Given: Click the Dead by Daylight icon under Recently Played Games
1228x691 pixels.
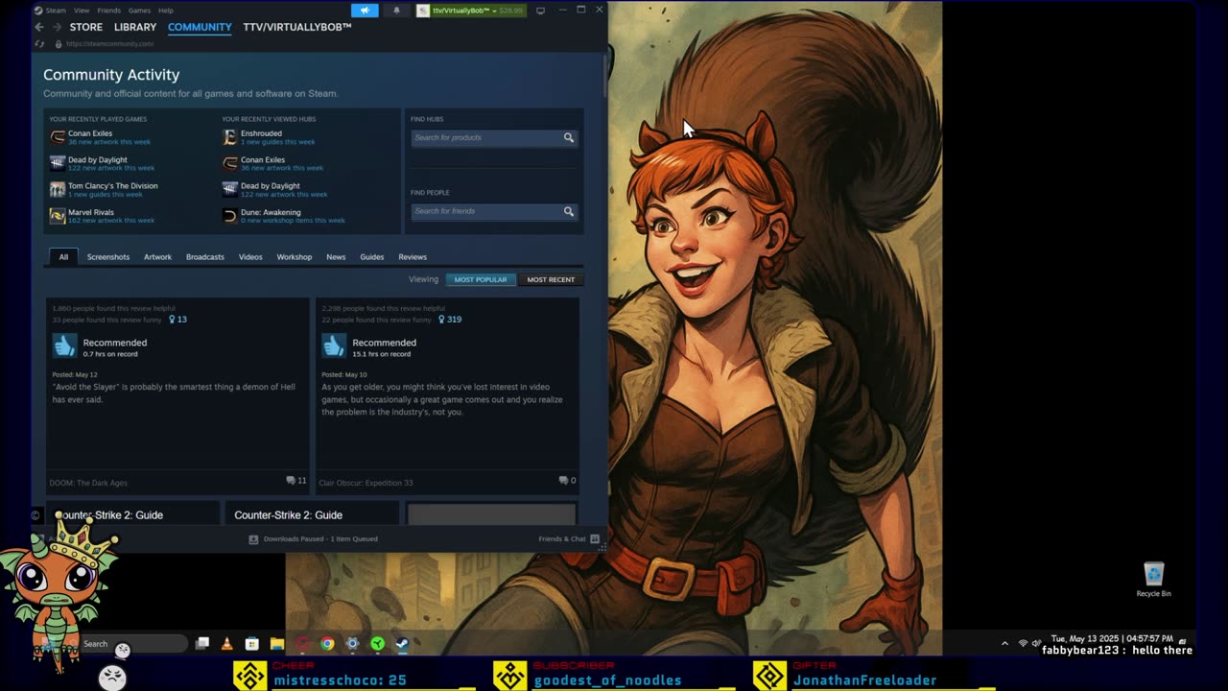Looking at the screenshot, I should tap(58, 163).
